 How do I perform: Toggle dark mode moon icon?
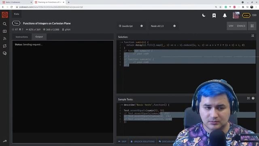tap(204, 15)
